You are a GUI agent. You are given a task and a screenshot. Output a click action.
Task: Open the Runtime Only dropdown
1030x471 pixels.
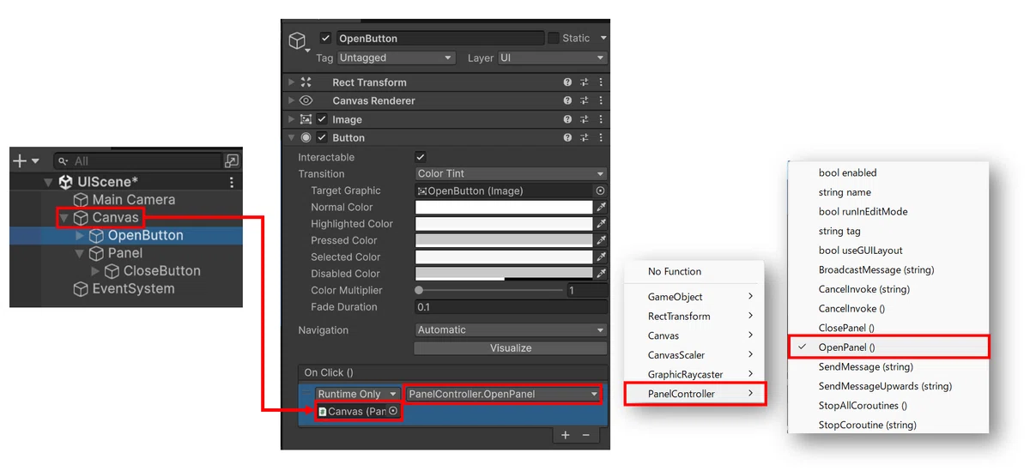point(358,394)
